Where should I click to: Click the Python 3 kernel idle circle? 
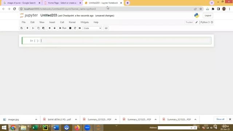(x=212, y=22)
